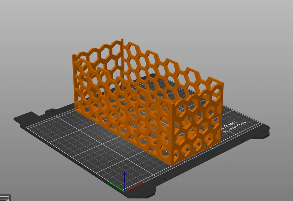The width and height of the screenshot is (293, 201).
Task: Switch to the sliced layers preview icon
Action: [x=5, y=198]
